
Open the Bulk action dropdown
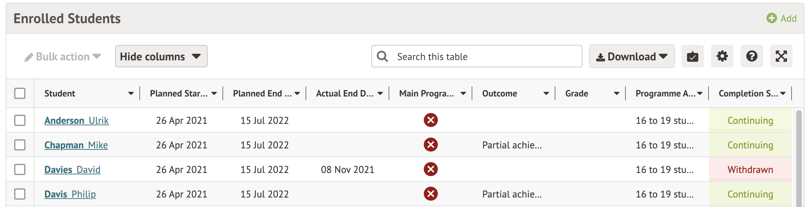pyautogui.click(x=63, y=56)
